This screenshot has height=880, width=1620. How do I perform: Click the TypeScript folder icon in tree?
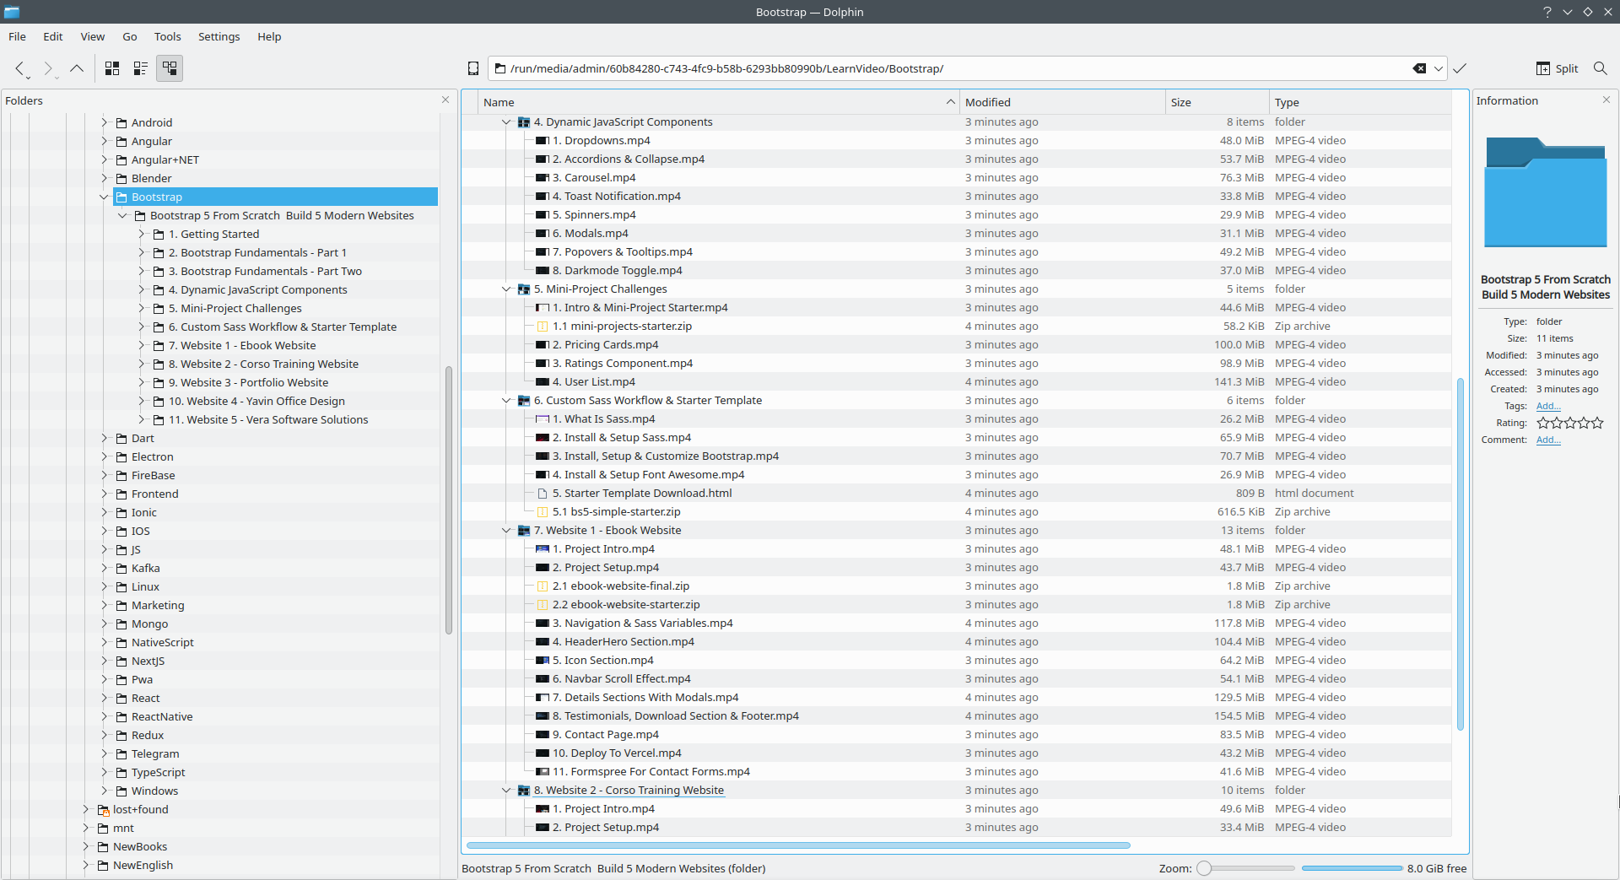[x=121, y=772]
